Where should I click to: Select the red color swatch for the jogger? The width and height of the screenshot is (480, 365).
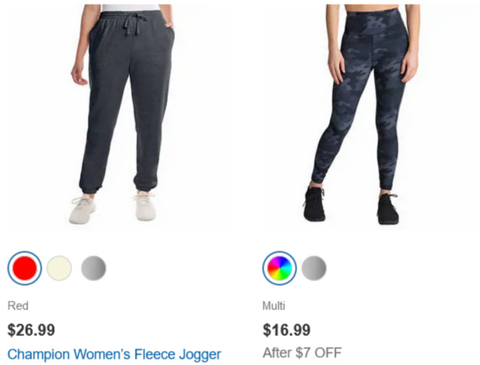coord(24,268)
